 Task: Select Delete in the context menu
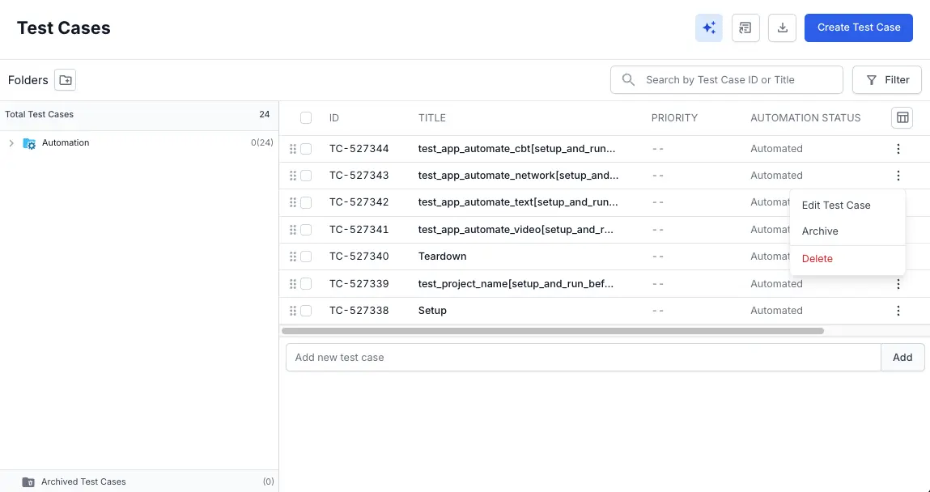tap(817, 259)
